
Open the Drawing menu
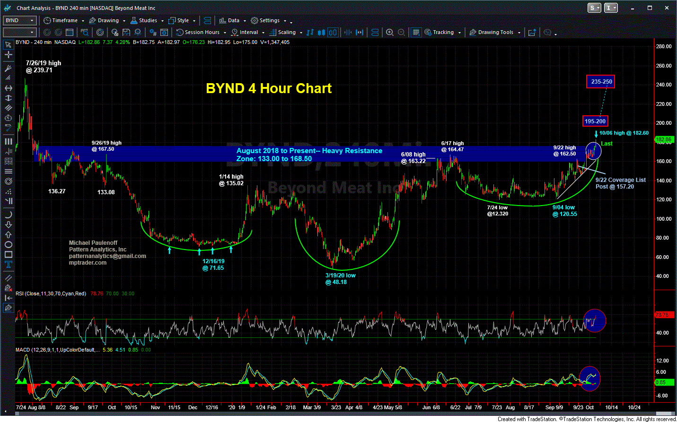pyautogui.click(x=104, y=20)
